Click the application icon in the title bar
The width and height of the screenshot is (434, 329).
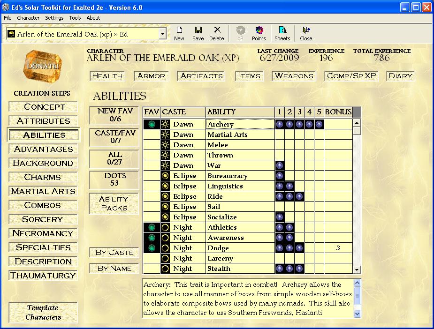click(6, 7)
